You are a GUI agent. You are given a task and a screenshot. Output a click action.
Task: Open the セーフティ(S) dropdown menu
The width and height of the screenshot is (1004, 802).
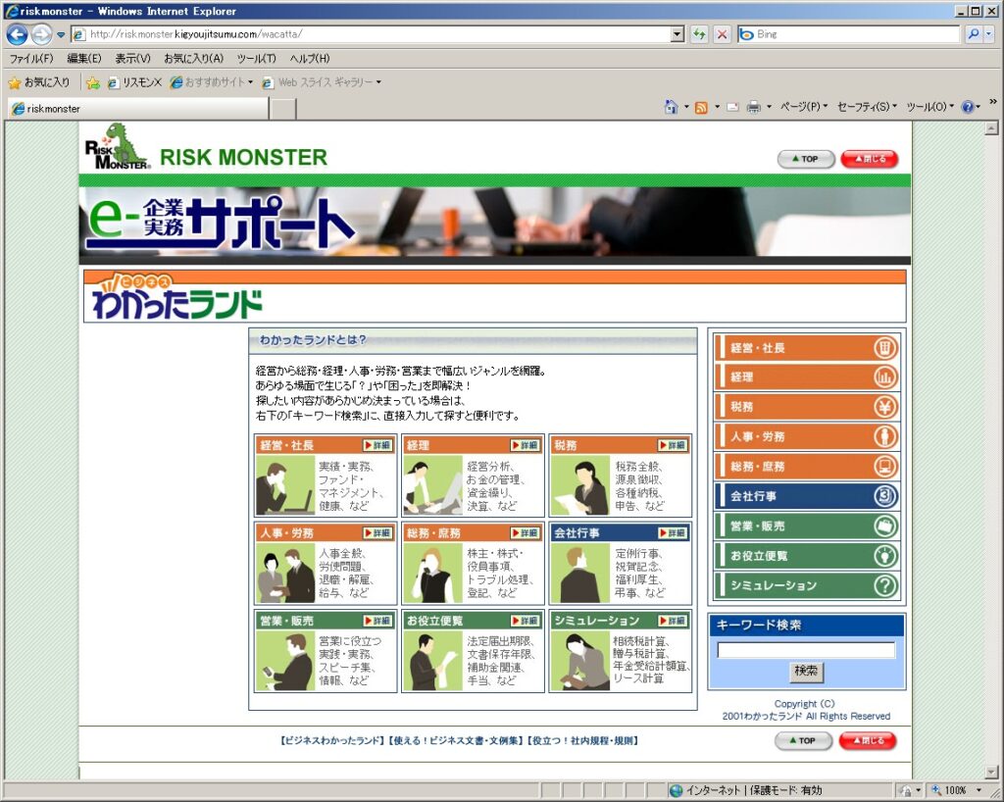(867, 107)
